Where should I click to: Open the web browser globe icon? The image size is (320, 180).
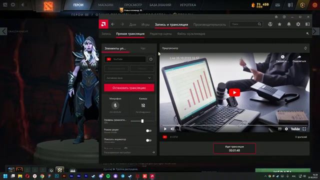[270, 24]
